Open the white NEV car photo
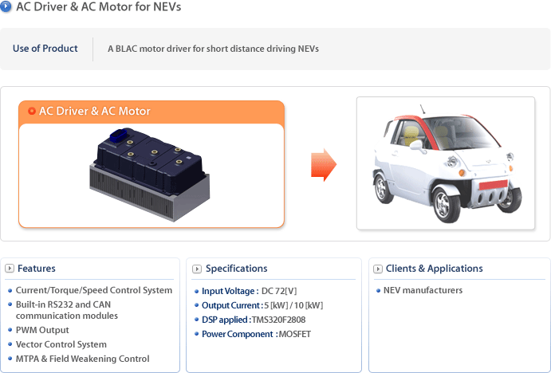 pos(446,163)
